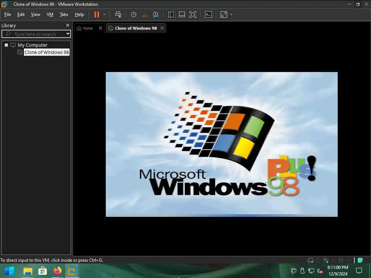This screenshot has width=371, height=278.
Task: Click the muted volume tray icon
Action: (x=320, y=271)
